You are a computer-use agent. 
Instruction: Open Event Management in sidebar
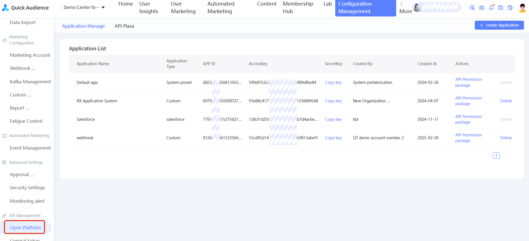(30, 148)
